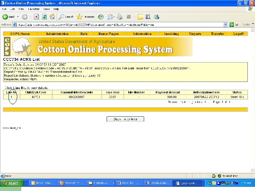Open the Back button history dropdown arrow
This screenshot has height=191, width=255.
coord(18,17)
